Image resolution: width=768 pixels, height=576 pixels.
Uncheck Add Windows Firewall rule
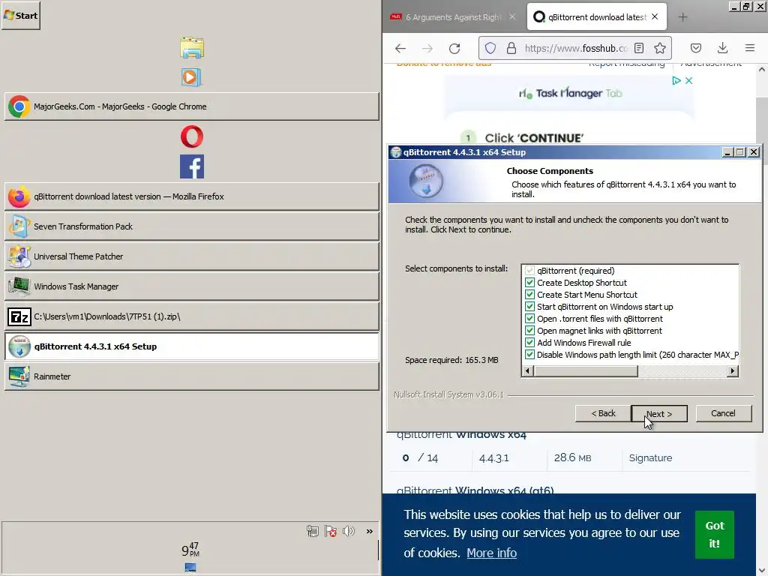click(529, 342)
